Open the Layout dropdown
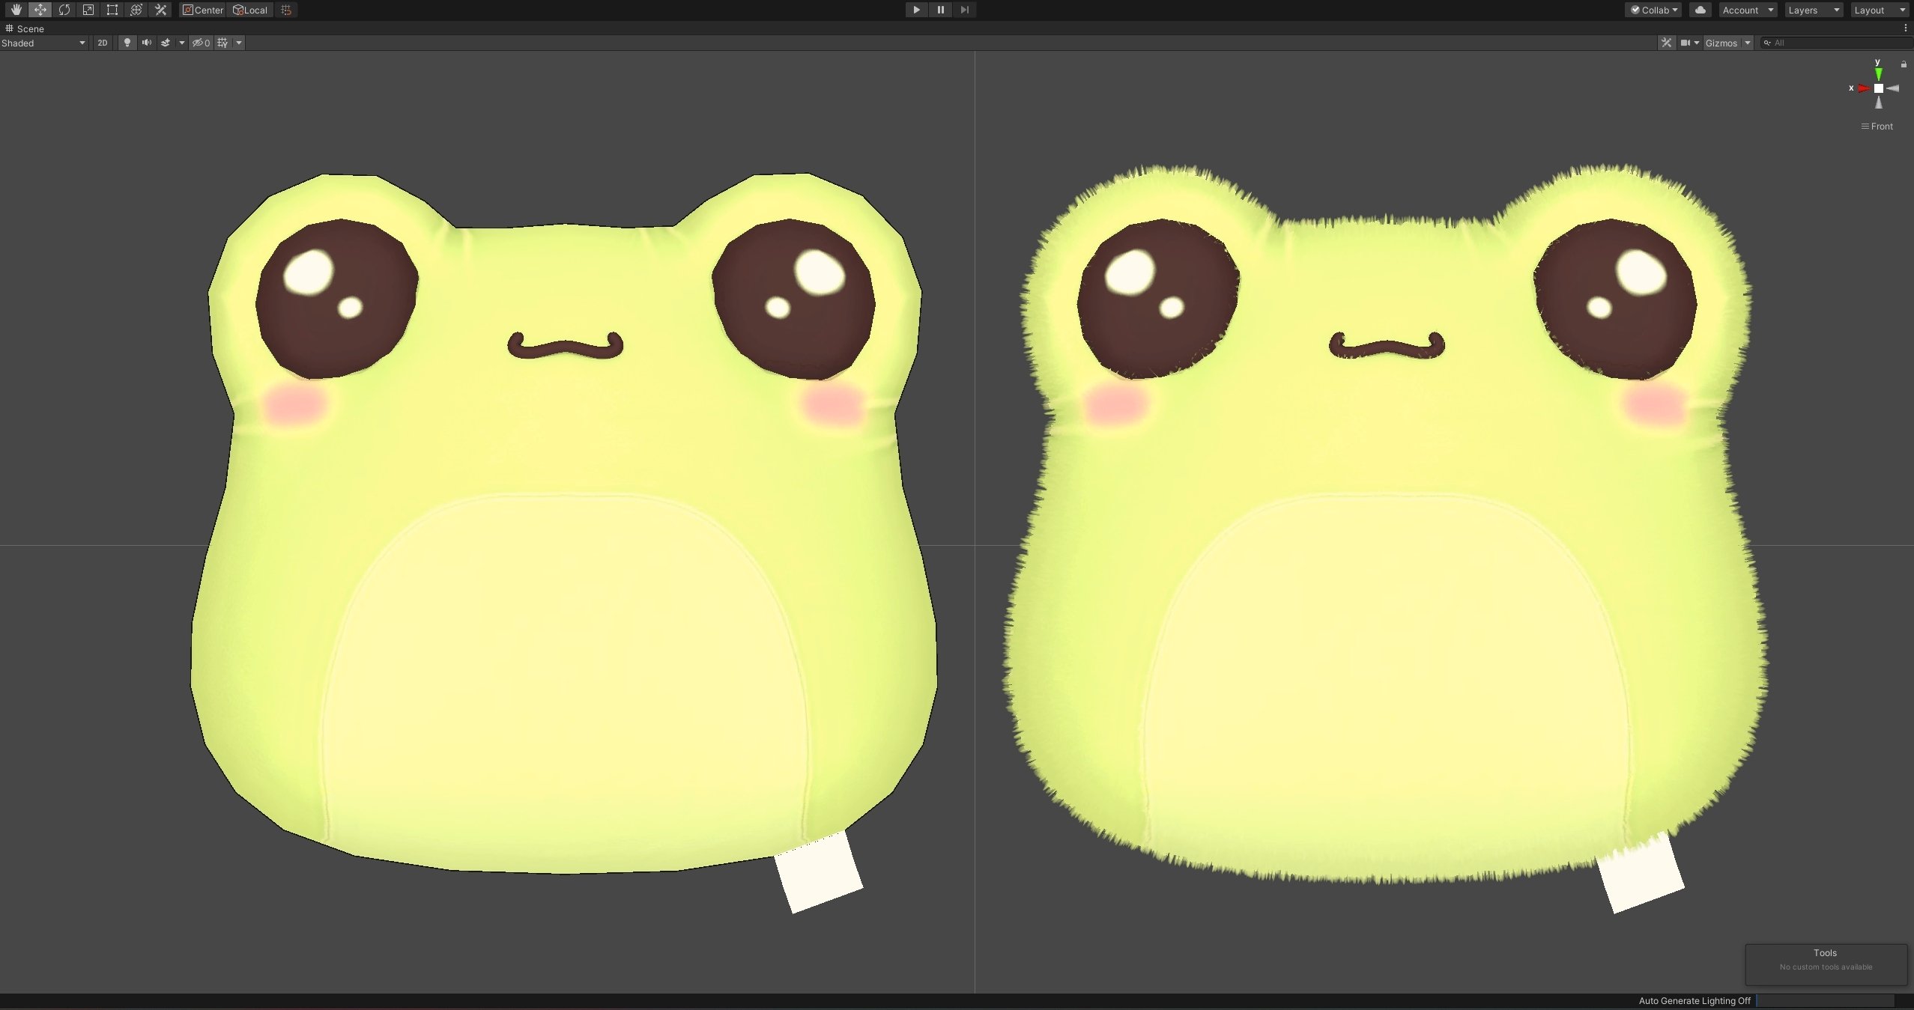1914x1010 pixels. click(1880, 10)
